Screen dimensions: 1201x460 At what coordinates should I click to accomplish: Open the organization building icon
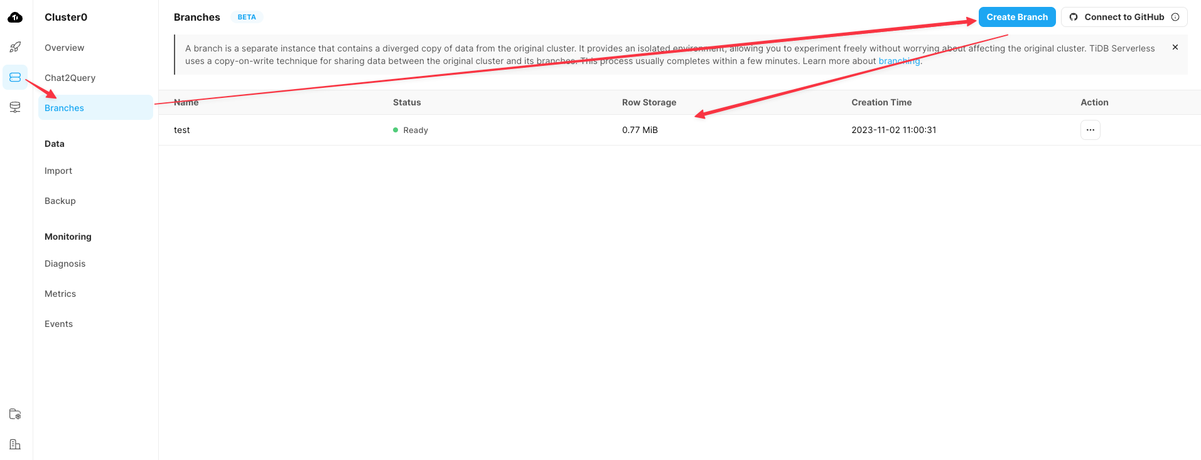(x=15, y=444)
